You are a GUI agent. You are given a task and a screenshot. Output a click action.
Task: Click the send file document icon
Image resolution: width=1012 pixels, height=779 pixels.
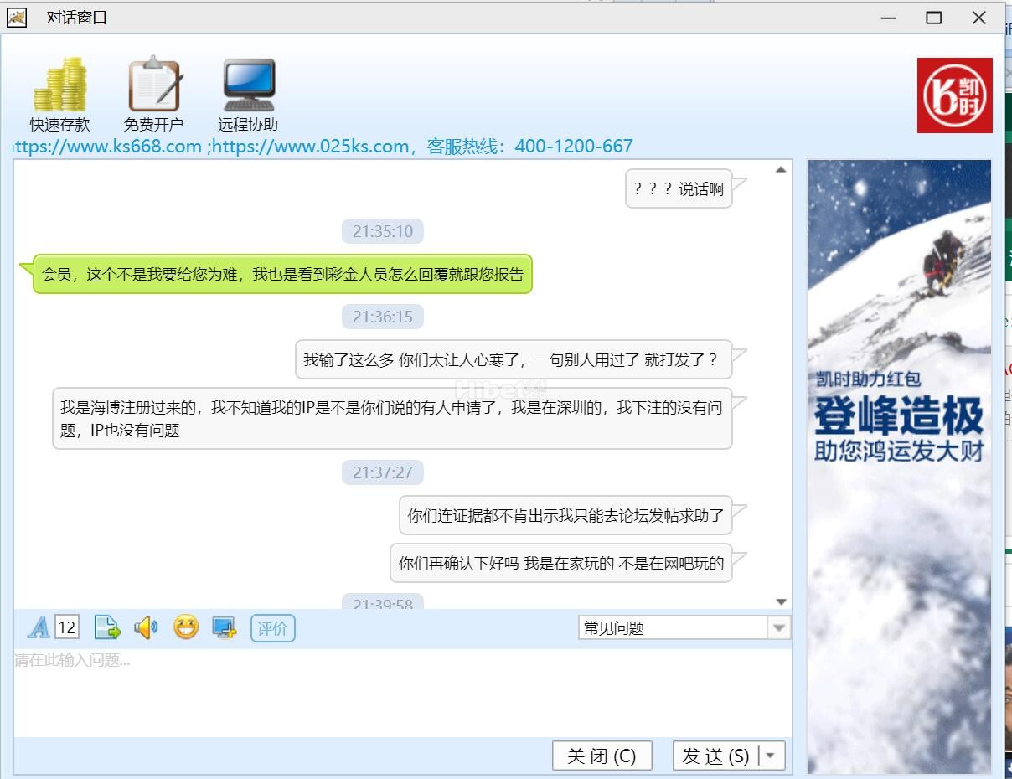(x=107, y=627)
